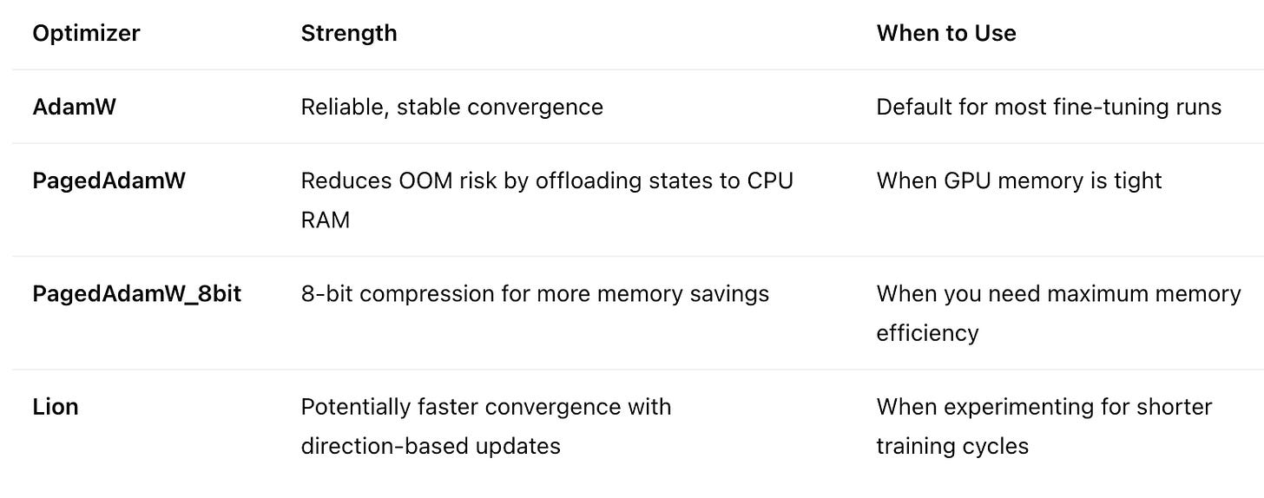Click the Strength column header
This screenshot has width=1264, height=498.
pyautogui.click(x=349, y=33)
